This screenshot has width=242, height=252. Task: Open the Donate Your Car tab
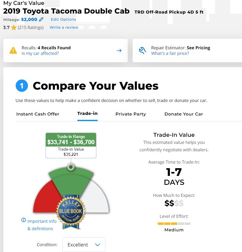coord(184,114)
